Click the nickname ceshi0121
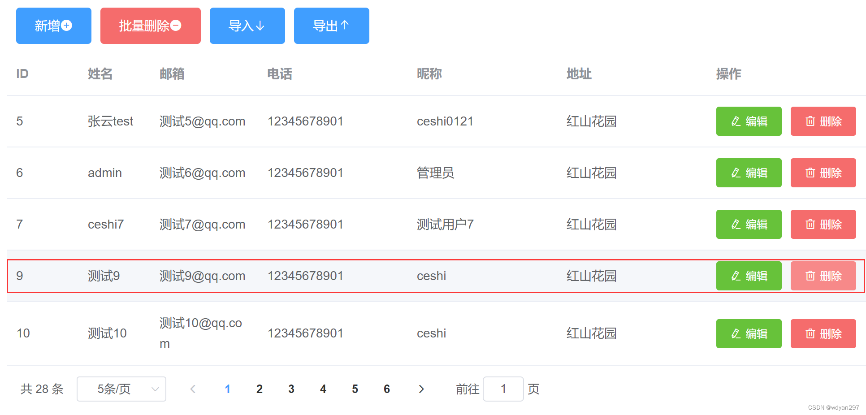 coord(445,121)
